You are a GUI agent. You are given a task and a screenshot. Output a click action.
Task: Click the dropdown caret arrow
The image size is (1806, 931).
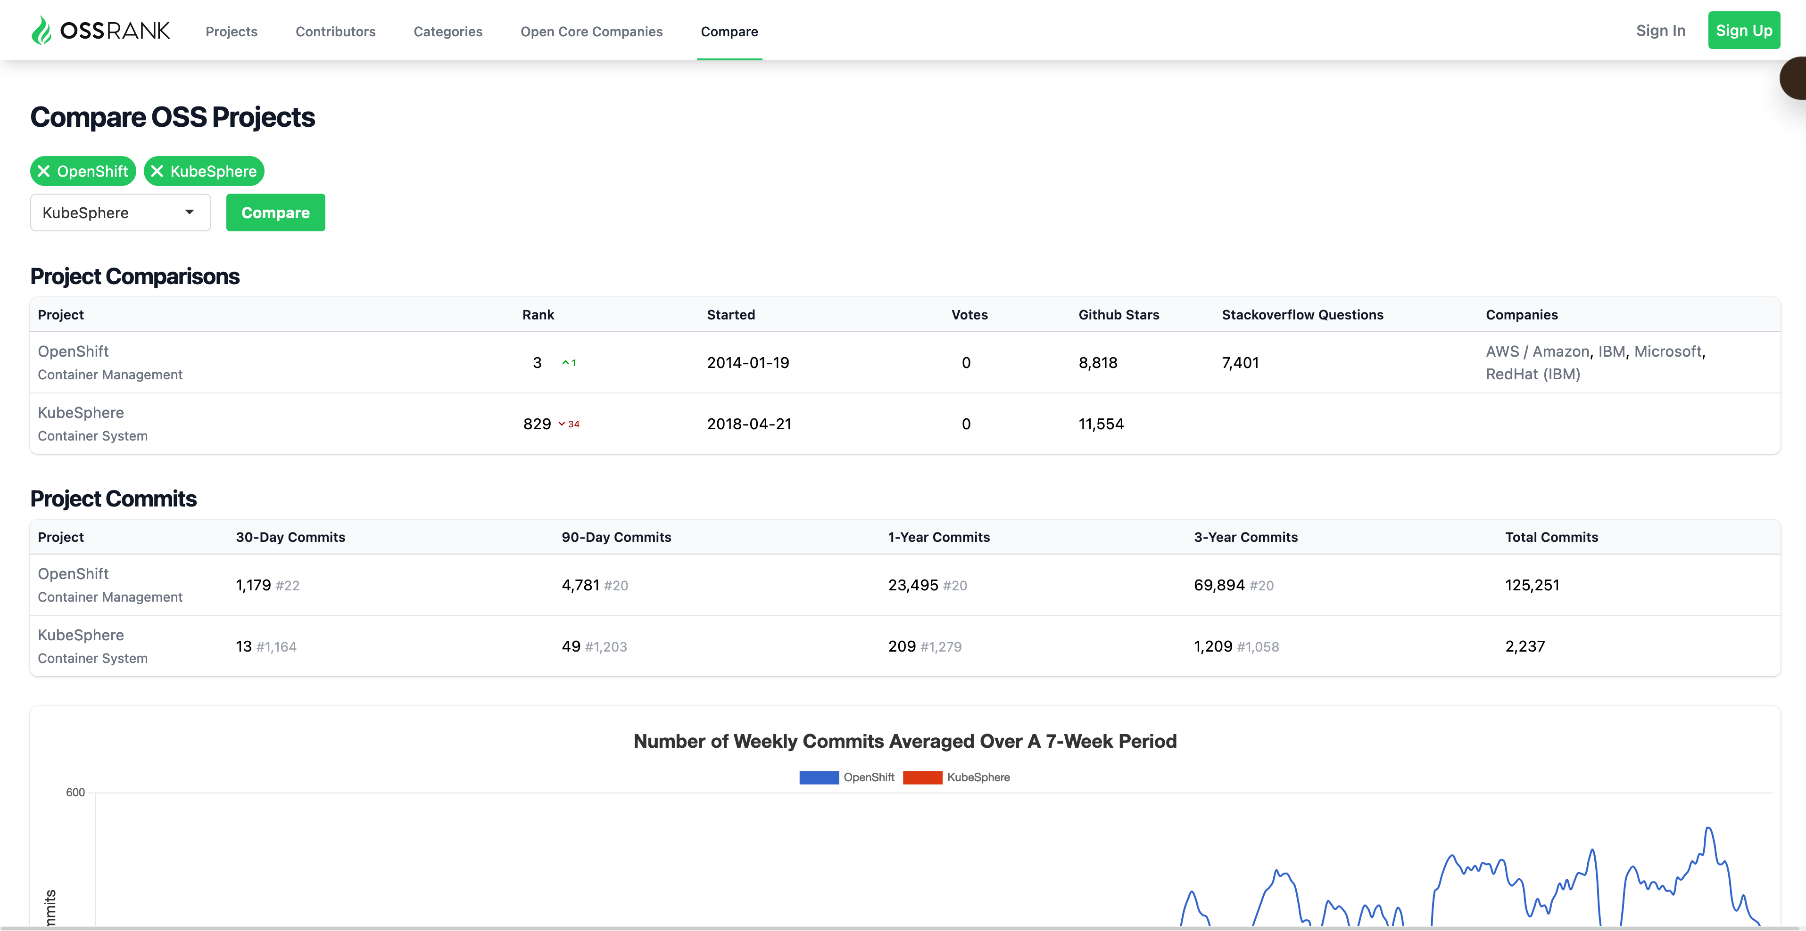pyautogui.click(x=189, y=212)
